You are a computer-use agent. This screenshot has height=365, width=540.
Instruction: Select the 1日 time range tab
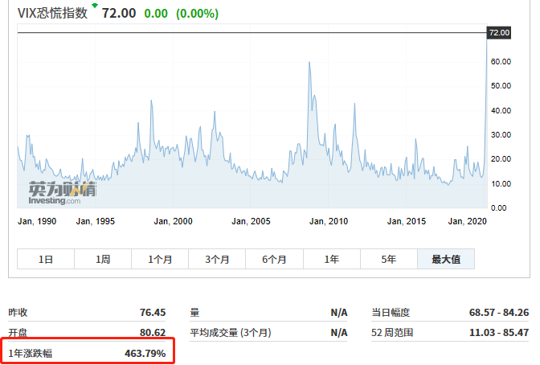[46, 259]
